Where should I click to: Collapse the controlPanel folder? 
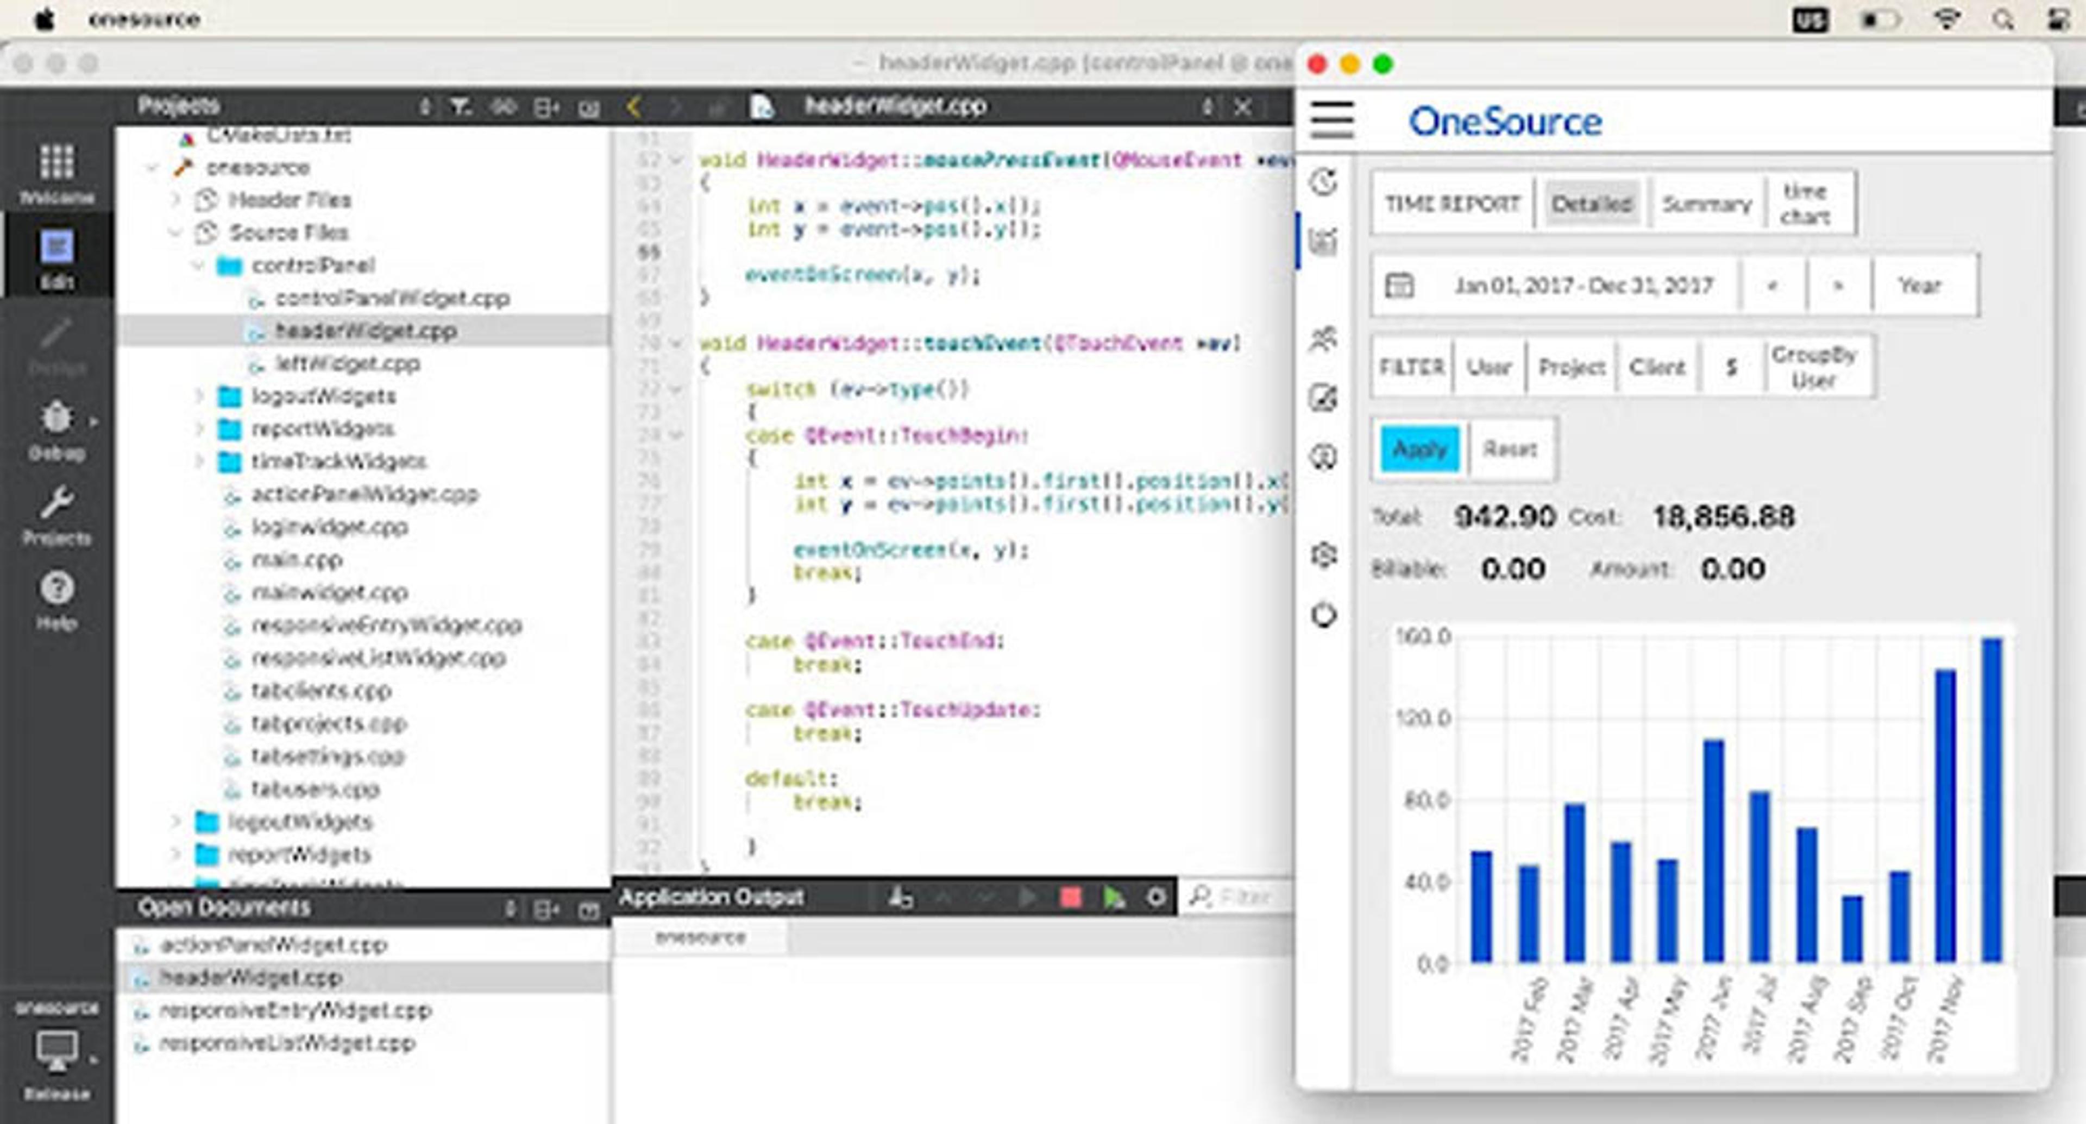pyautogui.click(x=198, y=266)
